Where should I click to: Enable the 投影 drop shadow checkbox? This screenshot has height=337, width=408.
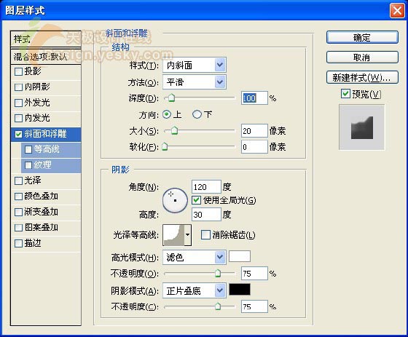(x=18, y=71)
